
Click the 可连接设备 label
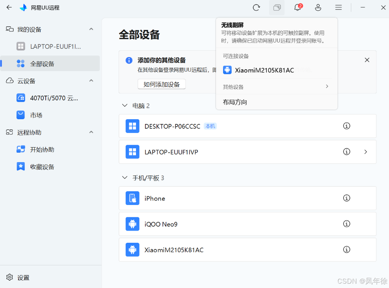(236, 56)
